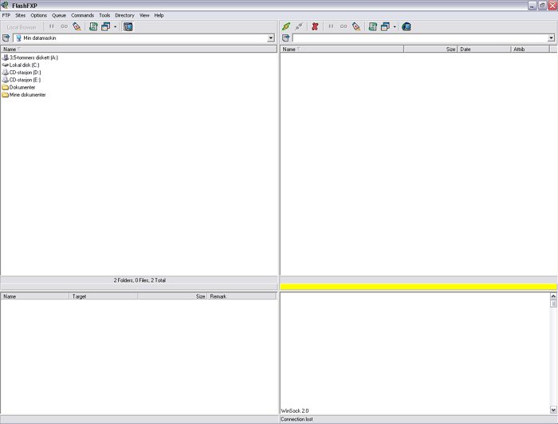The image size is (558, 424).
Task: Sort queue by Target column header
Action: tap(104, 296)
